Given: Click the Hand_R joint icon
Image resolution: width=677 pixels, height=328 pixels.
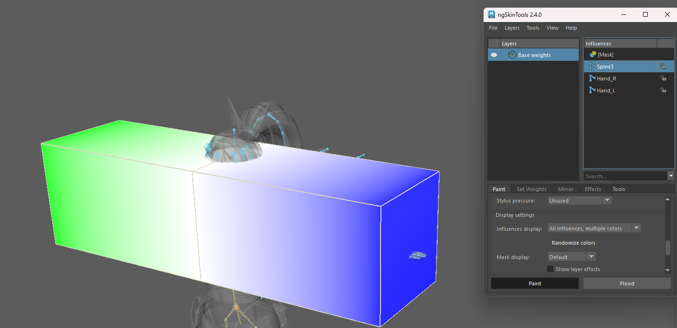Looking at the screenshot, I should [x=593, y=79].
